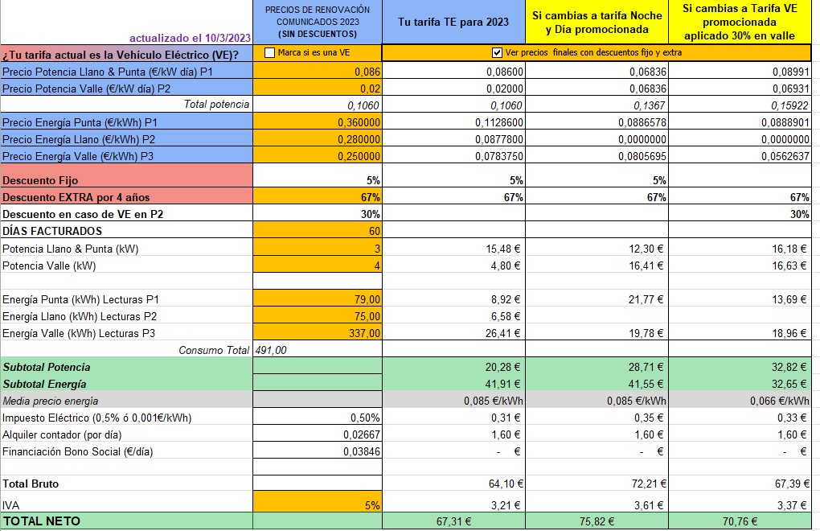This screenshot has height=531, width=820.
Task: Select IVA amount 3,61 €
Action: (649, 504)
